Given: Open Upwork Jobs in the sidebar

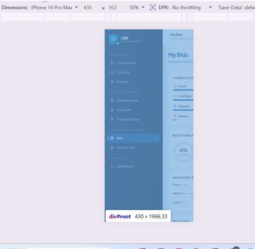Looking at the screenshot, I should click(134, 147).
